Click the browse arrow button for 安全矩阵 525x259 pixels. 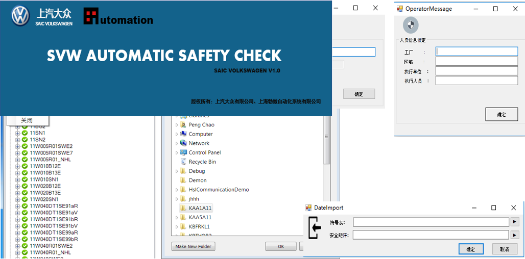[514, 235]
